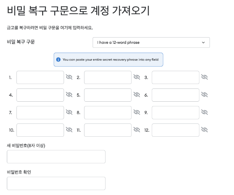Unhide word 8 via eye icon
This screenshot has height=195, width=234.
137,112
